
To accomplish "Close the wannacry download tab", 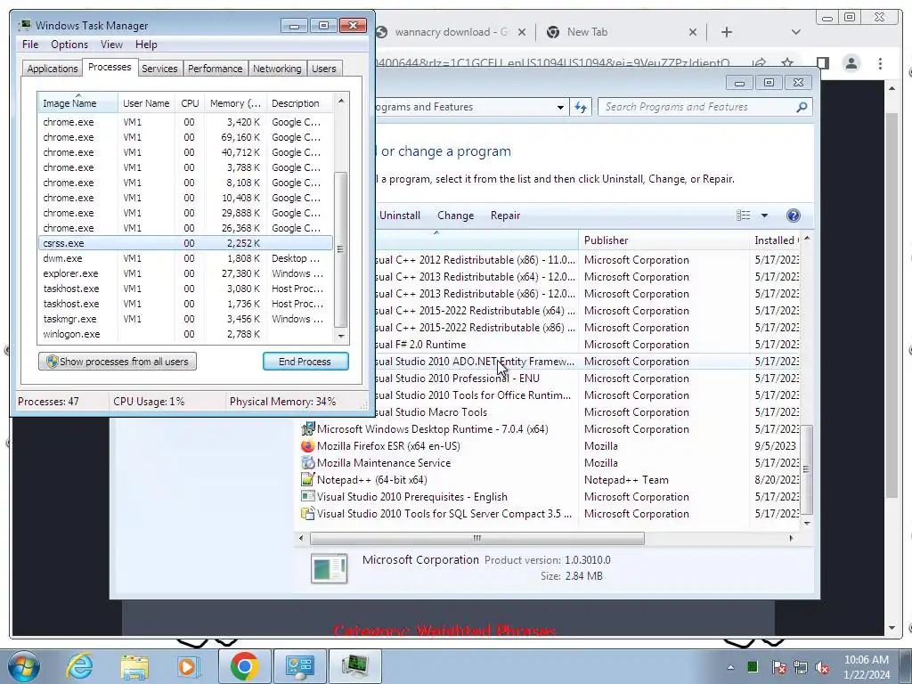I will (x=522, y=32).
